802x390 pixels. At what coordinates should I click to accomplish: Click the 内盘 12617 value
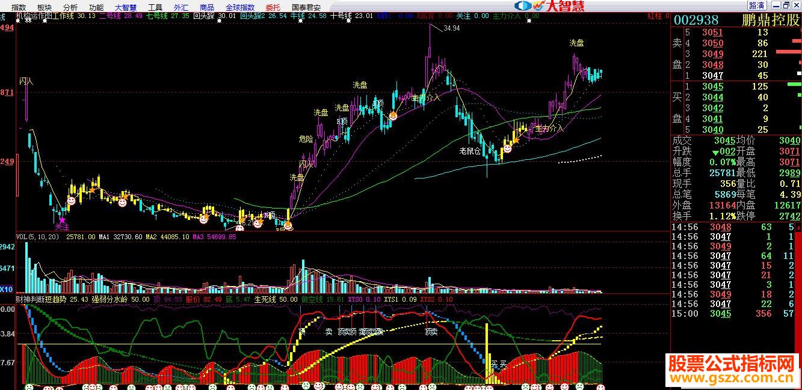click(786, 206)
